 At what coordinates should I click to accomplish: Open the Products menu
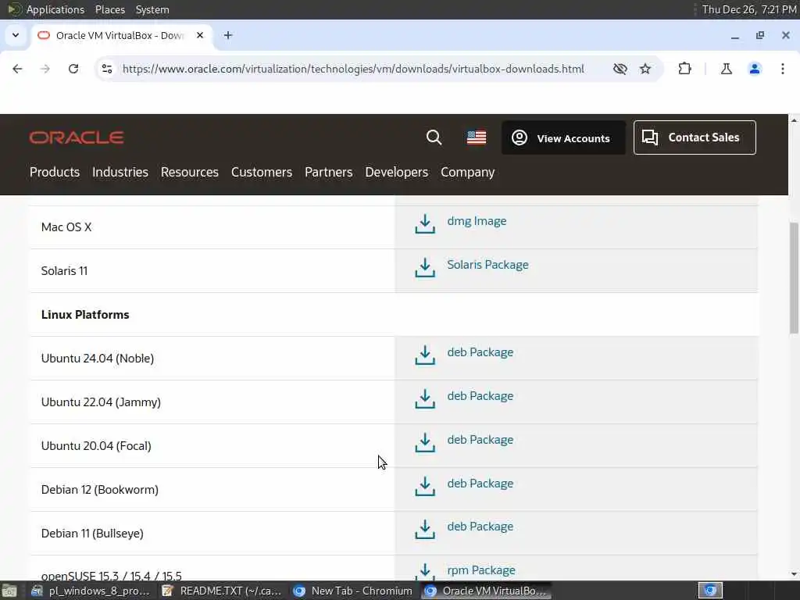55,173
